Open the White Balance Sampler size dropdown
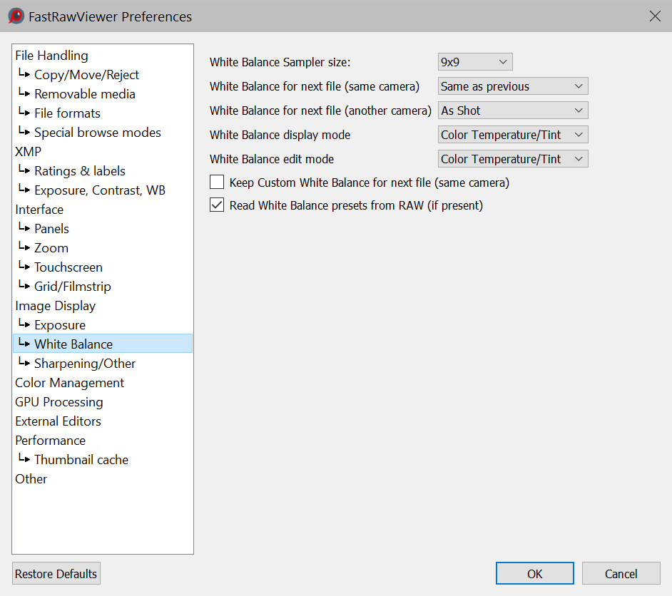 475,62
